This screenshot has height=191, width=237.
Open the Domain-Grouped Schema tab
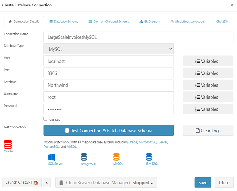tap(109, 22)
